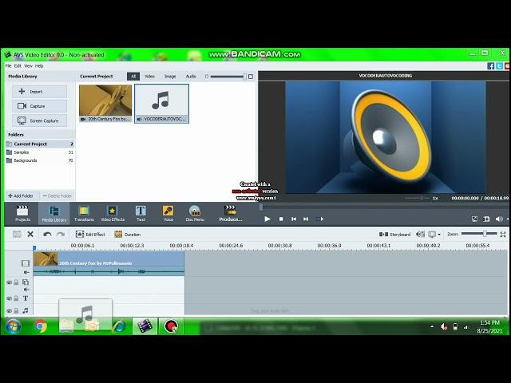
Task: Toggle the lock on the overlay track
Action: pos(16,282)
